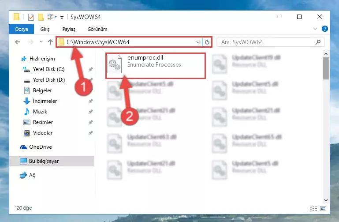Image resolution: width=339 pixels, height=222 pixels.
Task: Open the blue Help question mark
Action: click(324, 29)
